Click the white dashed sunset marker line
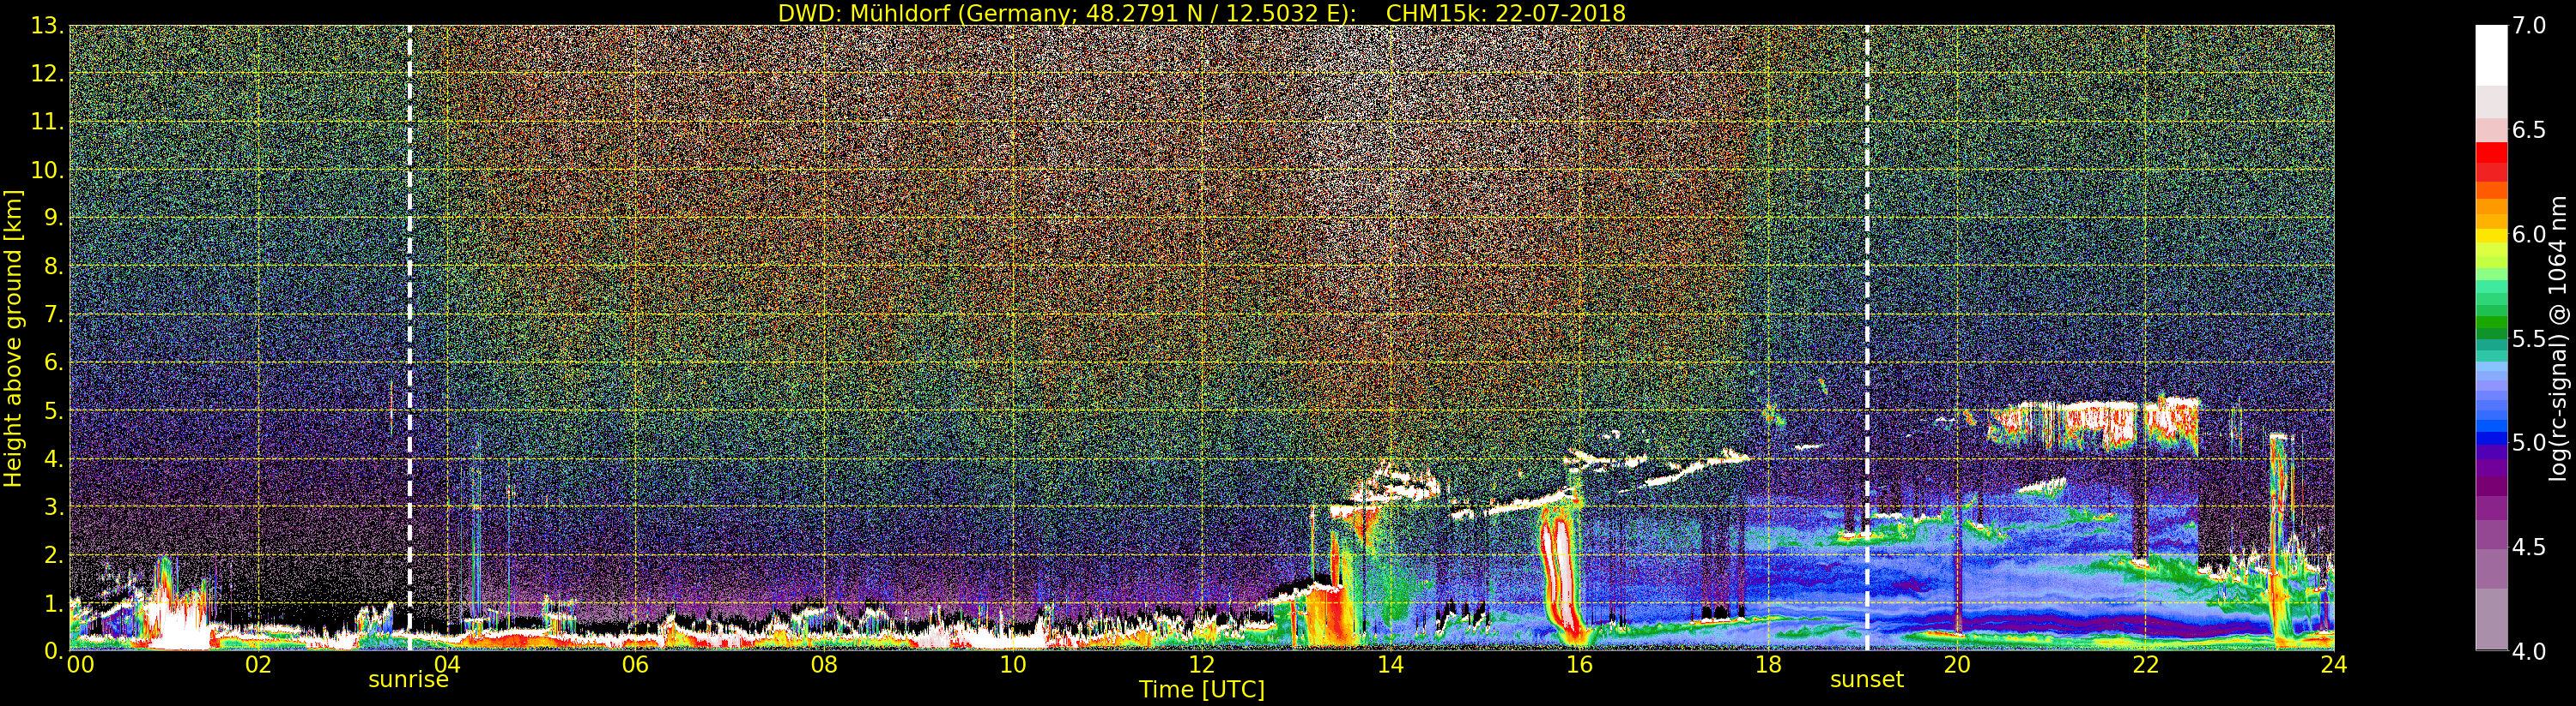This screenshot has height=706, width=2576. (x=1867, y=338)
